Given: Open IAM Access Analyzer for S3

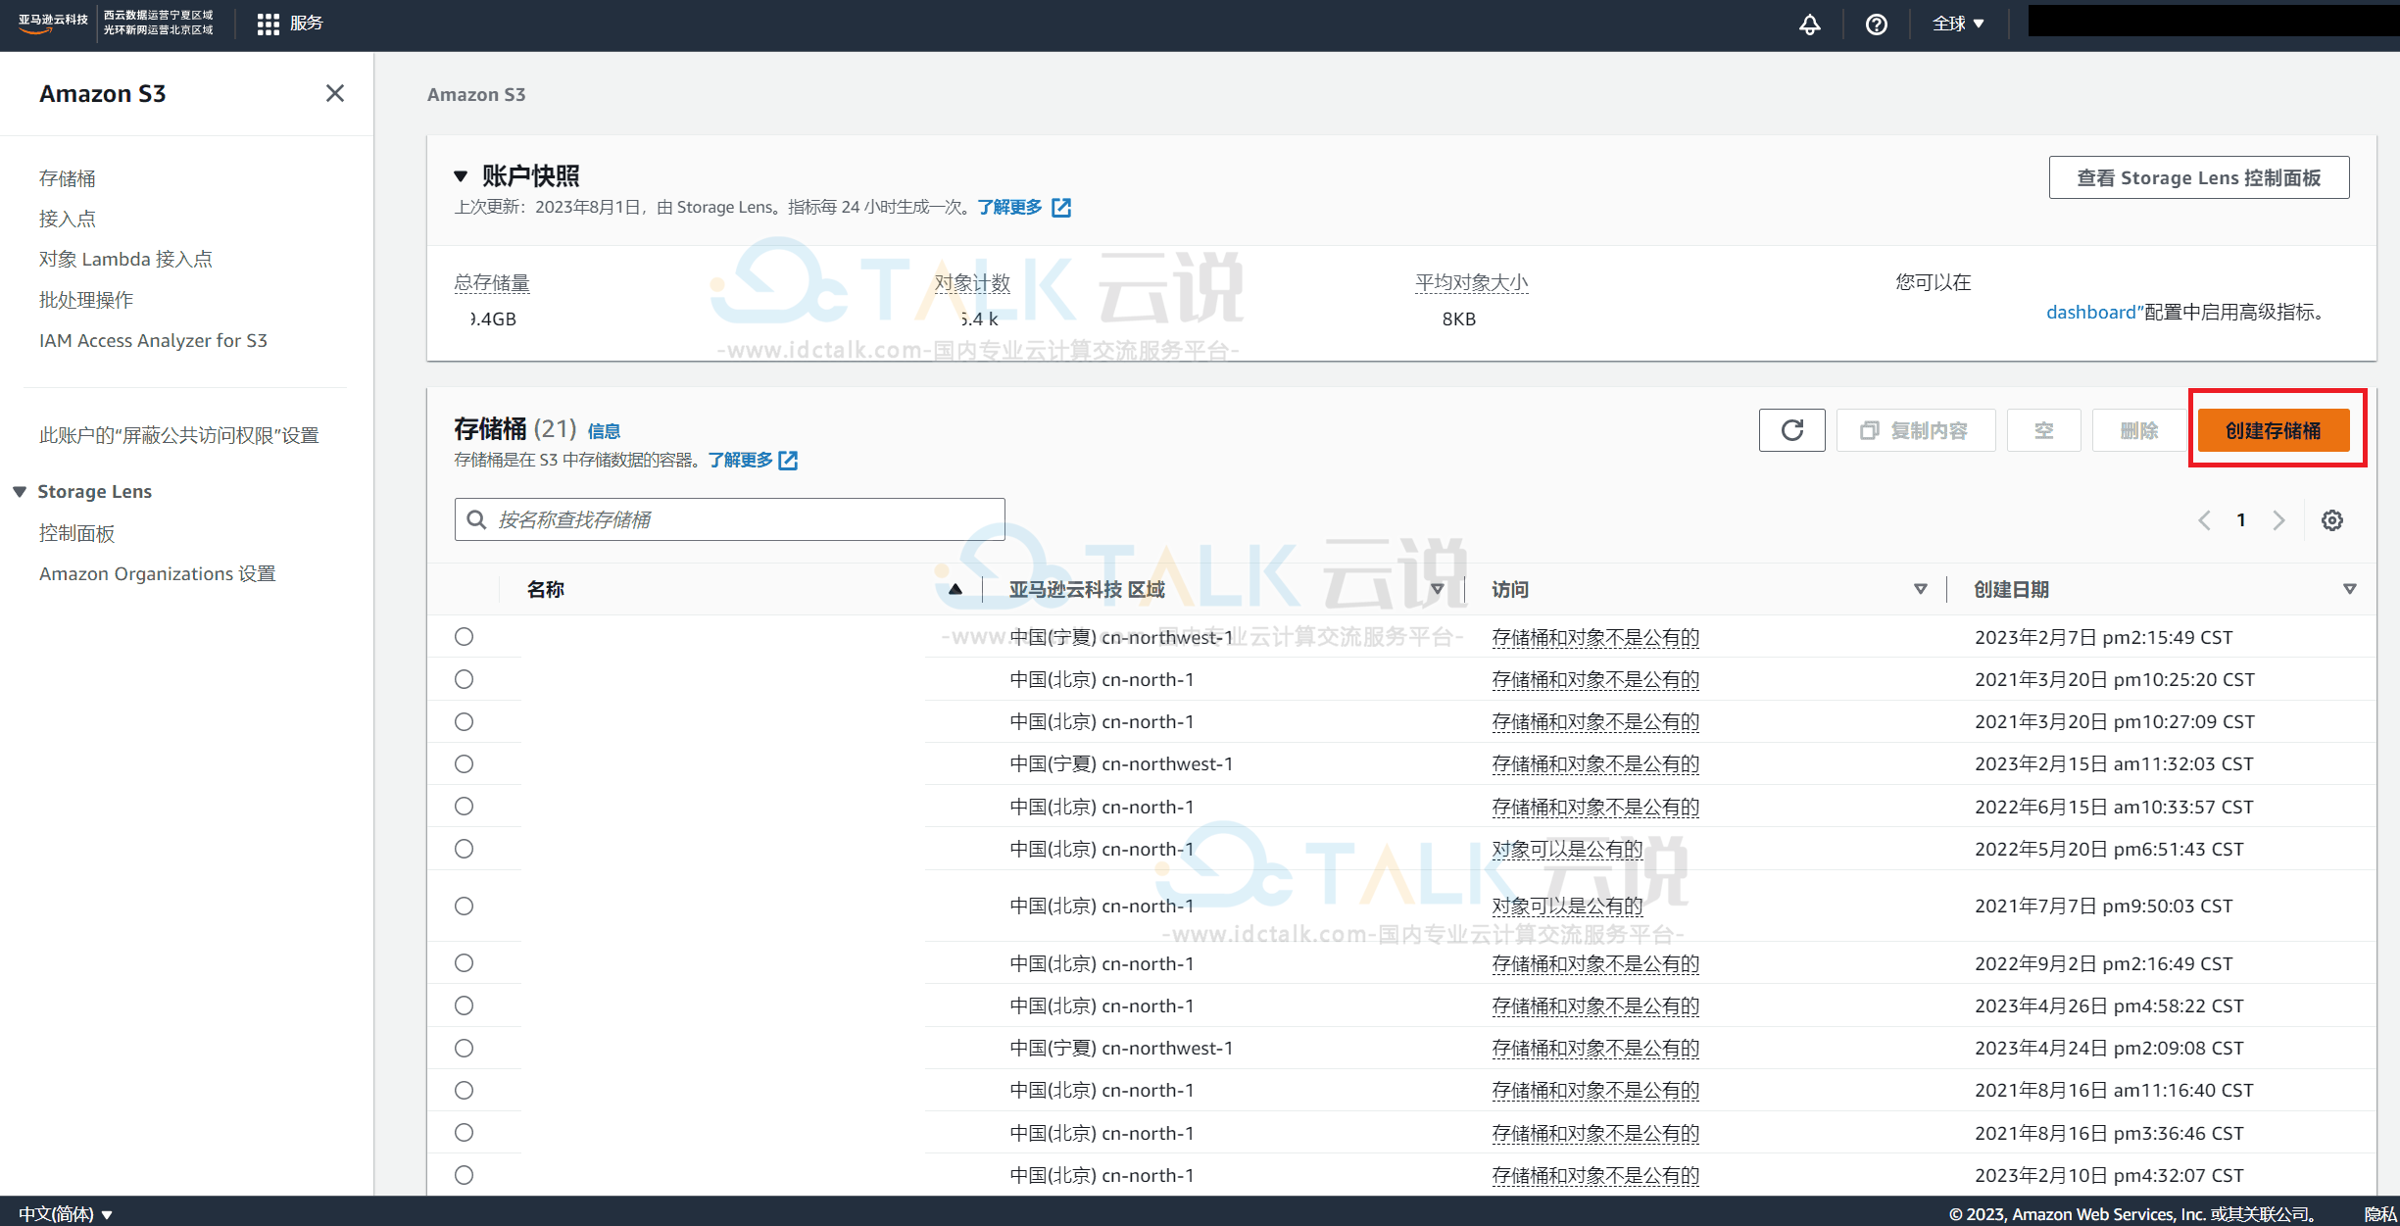Looking at the screenshot, I should tap(153, 340).
